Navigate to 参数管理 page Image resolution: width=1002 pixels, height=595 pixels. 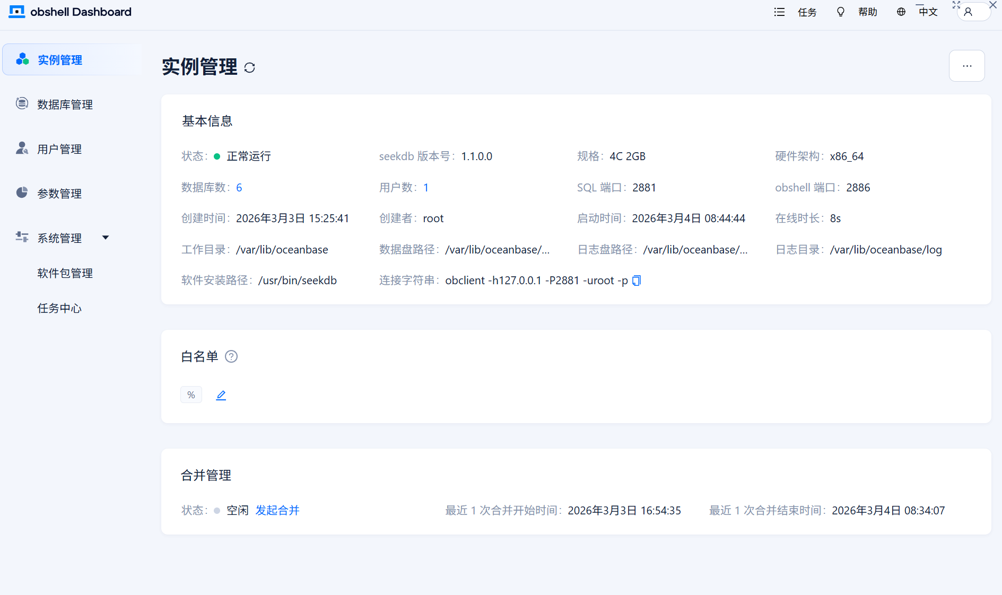59,194
